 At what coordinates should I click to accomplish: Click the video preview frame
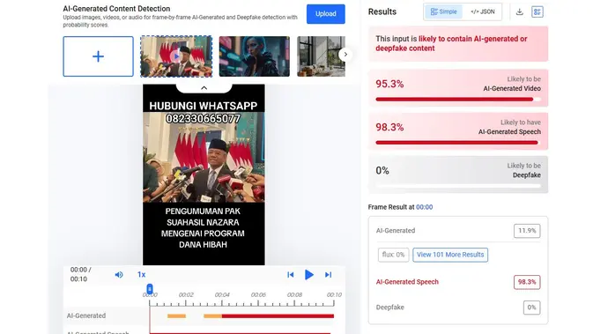coord(204,174)
